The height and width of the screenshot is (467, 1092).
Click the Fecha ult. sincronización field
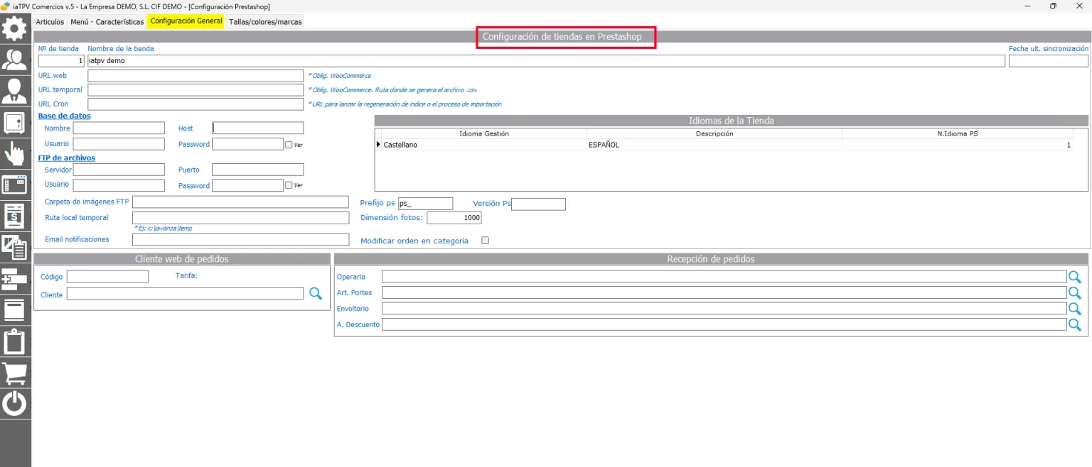tap(1049, 61)
